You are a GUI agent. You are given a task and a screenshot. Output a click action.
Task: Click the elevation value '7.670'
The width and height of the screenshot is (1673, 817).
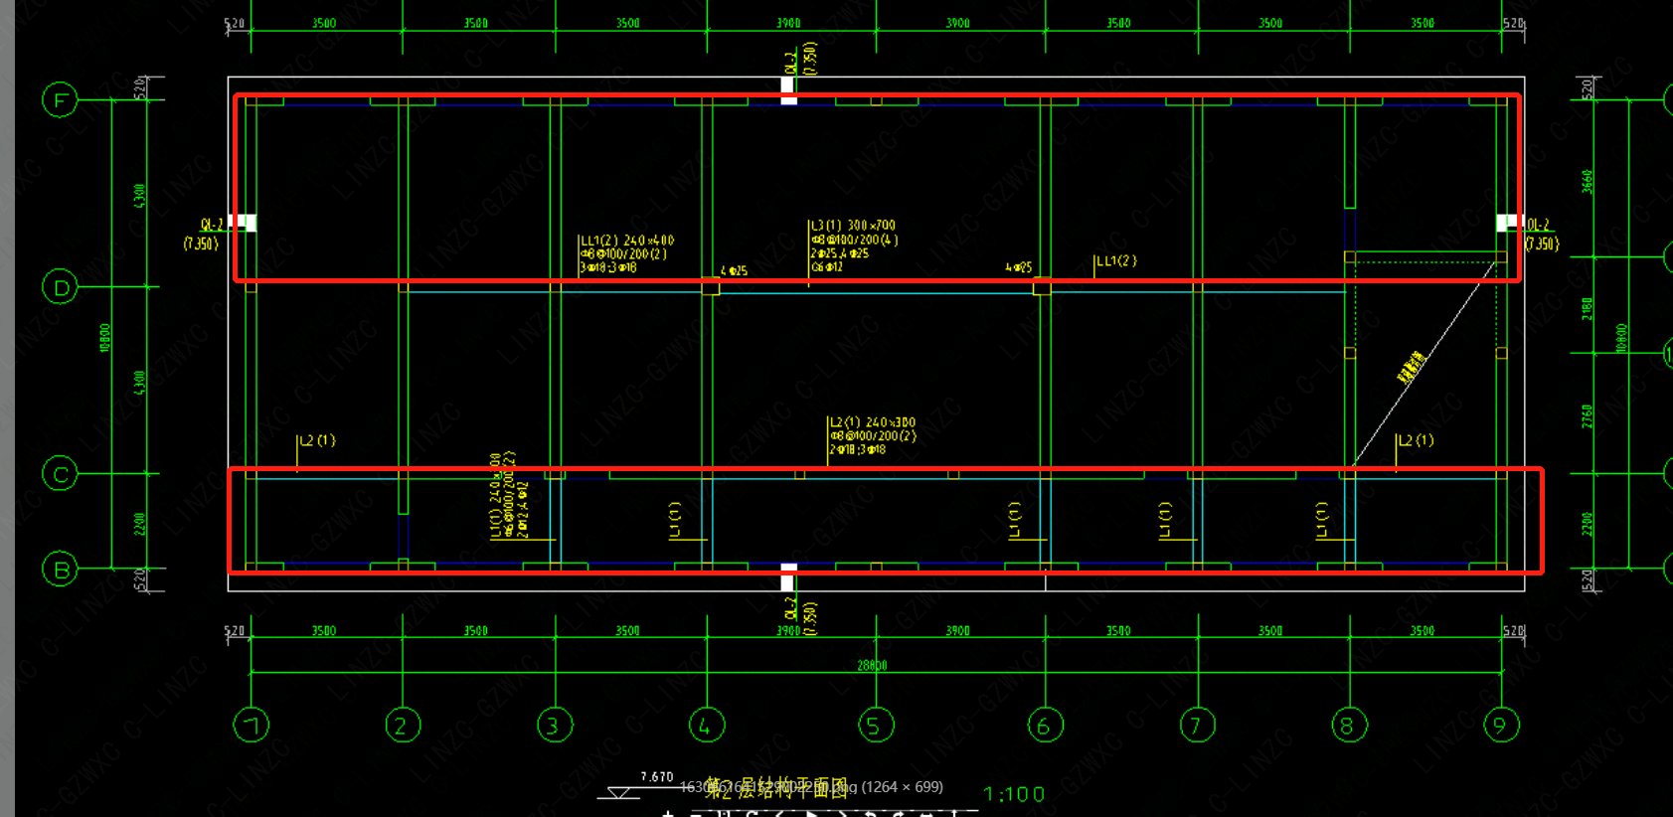pyautogui.click(x=657, y=776)
